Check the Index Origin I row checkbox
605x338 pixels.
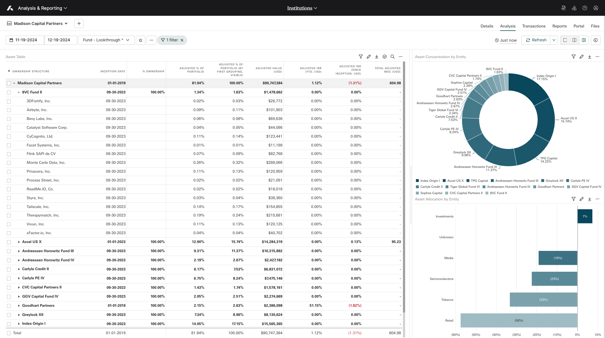9,324
